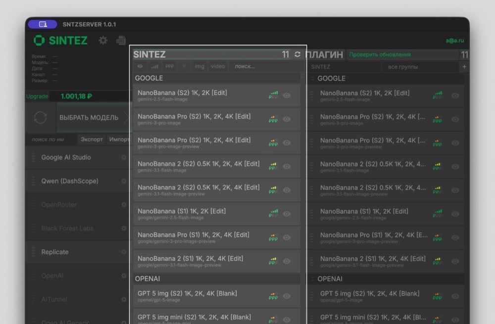Image resolution: width=495 pixels, height=324 pixels.
Task: Click the purple screen-share badge in title bar
Action: coord(43,24)
